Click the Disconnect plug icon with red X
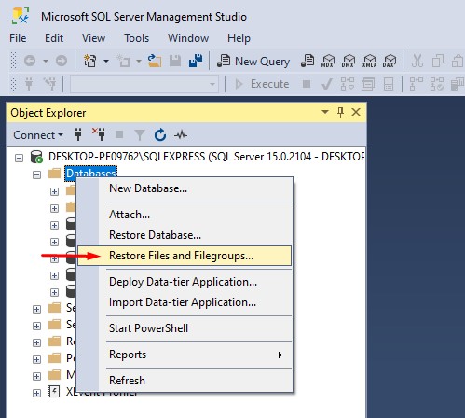The height and width of the screenshot is (418, 465). pyautogui.click(x=99, y=134)
